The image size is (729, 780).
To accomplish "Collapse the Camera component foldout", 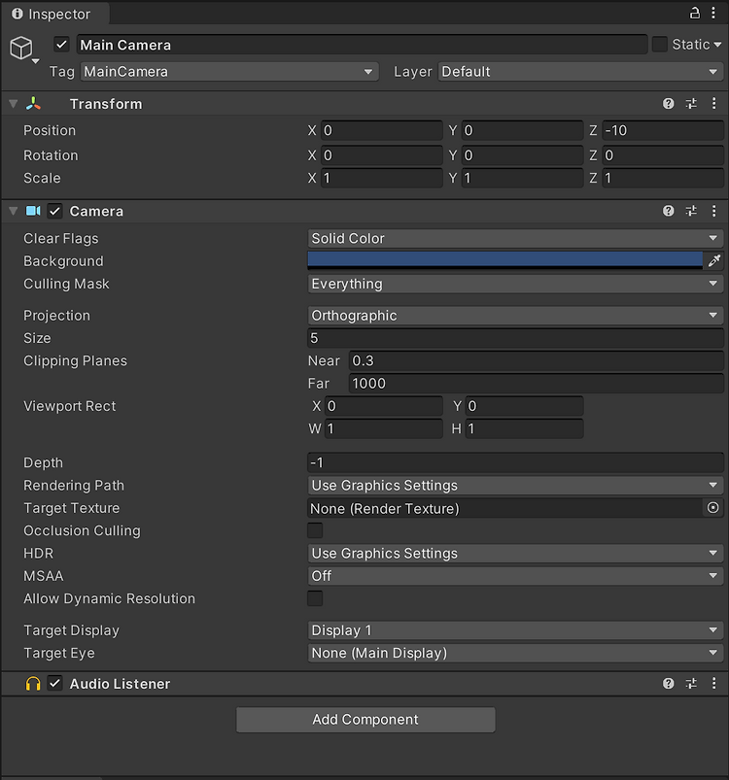I will click(x=14, y=211).
